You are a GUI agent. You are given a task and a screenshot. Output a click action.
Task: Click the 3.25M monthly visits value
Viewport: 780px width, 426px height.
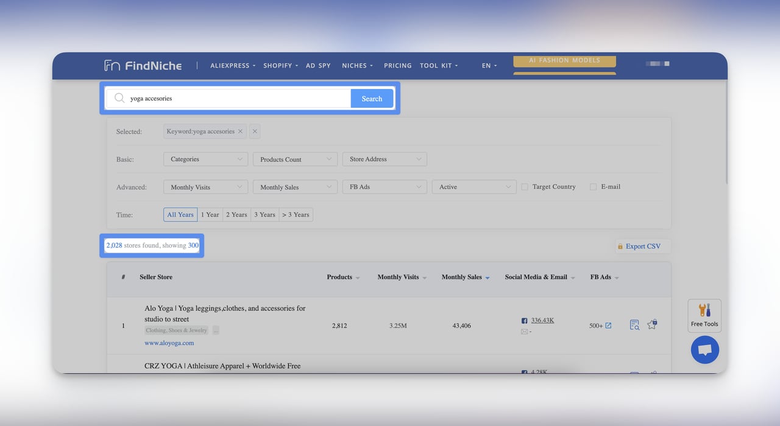[398, 326]
